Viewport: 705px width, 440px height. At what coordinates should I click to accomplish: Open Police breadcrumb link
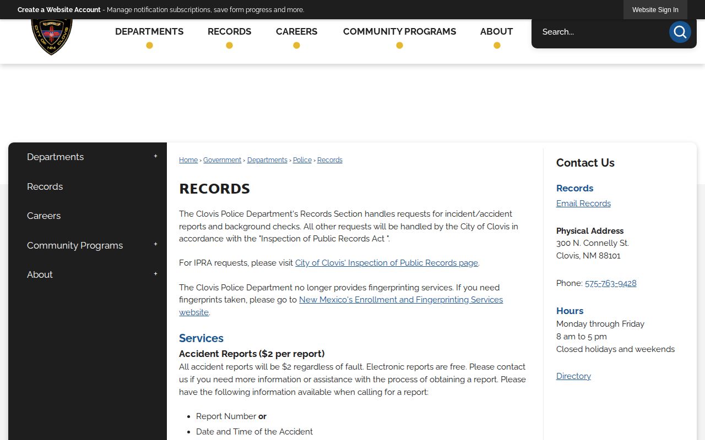click(302, 160)
